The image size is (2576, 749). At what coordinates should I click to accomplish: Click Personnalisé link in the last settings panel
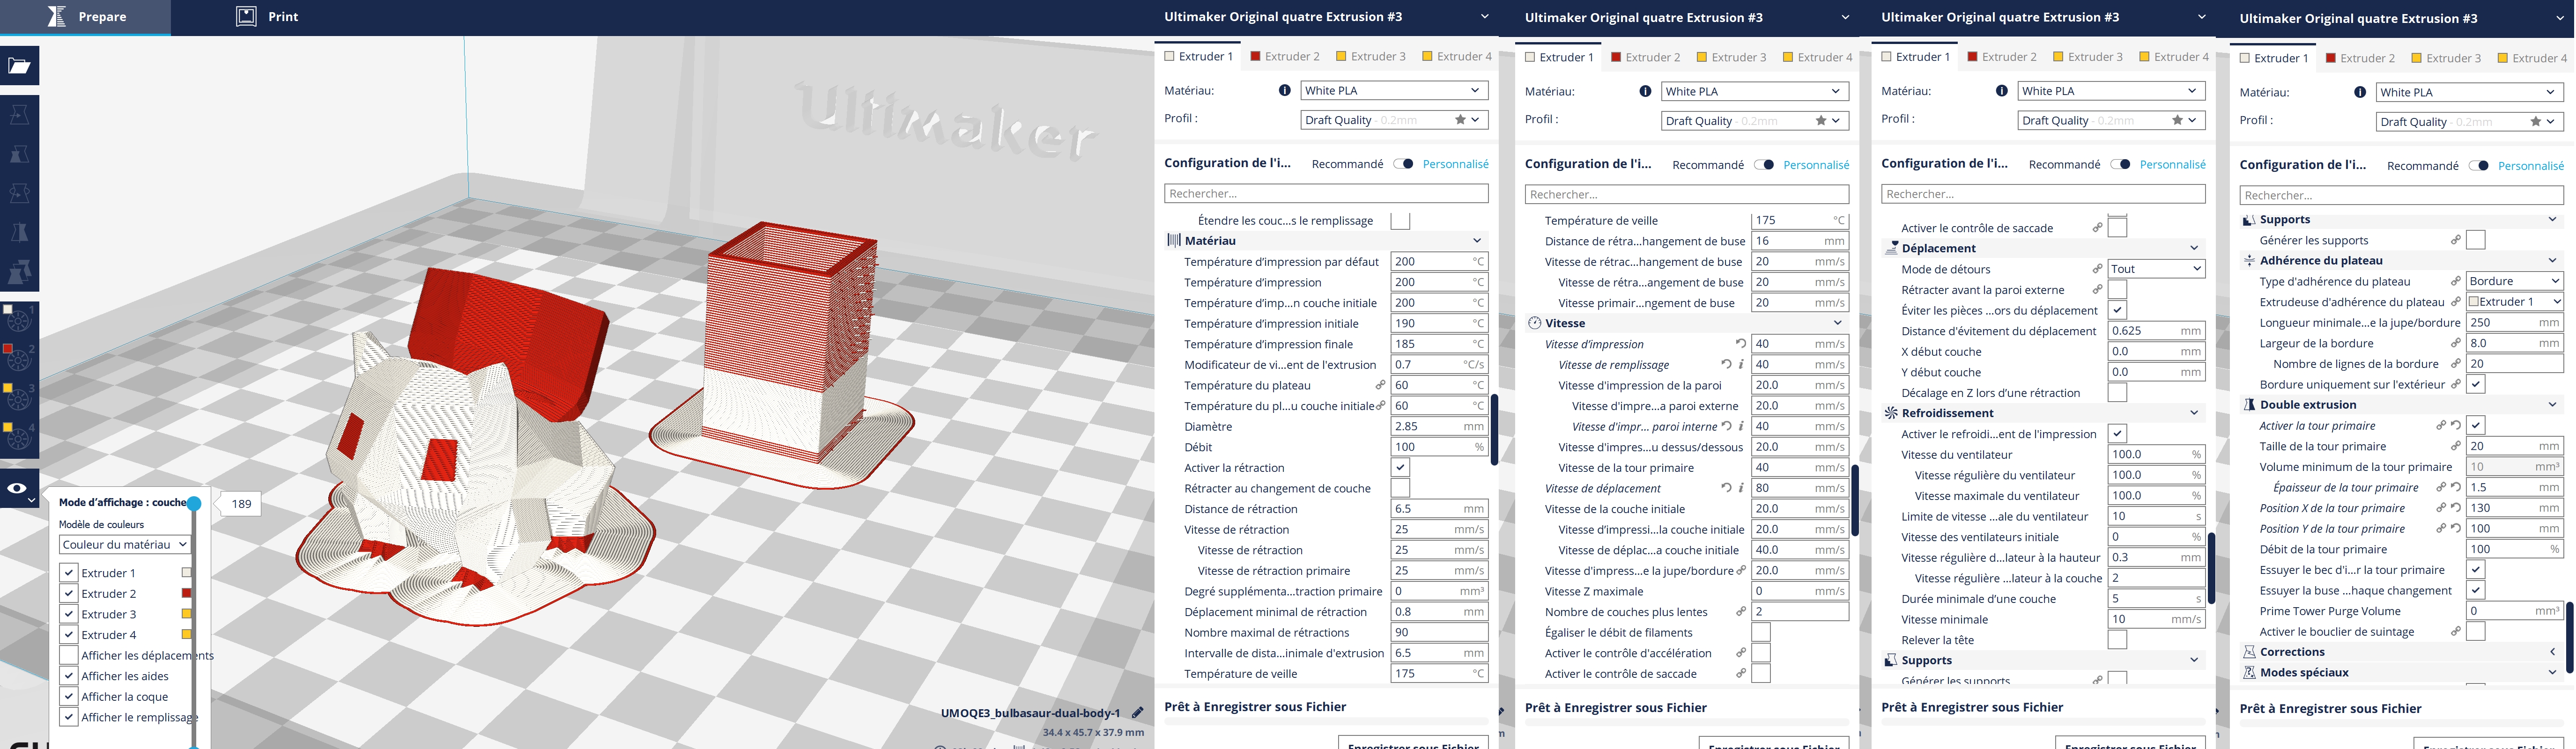click(x=2530, y=166)
